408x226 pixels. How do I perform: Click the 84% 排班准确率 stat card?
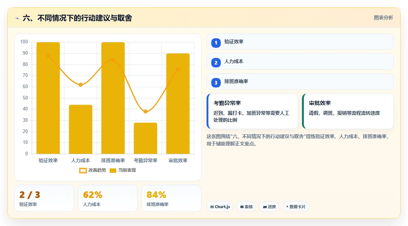172,198
